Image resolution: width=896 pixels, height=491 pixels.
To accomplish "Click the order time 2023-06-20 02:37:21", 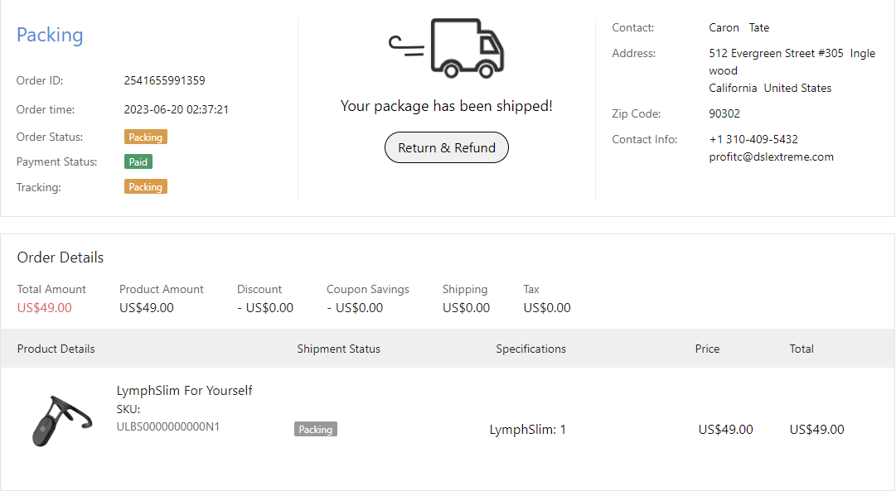I will 177,109.
